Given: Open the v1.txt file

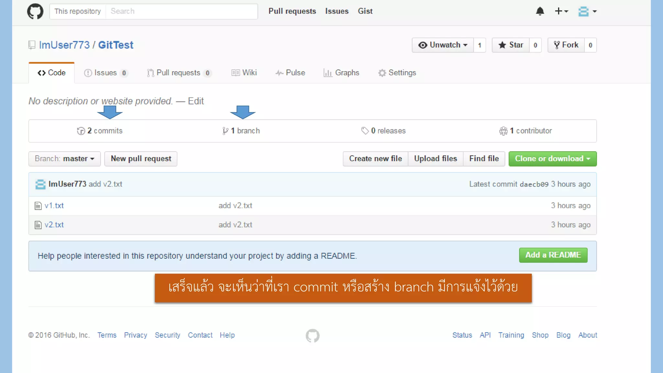Looking at the screenshot, I should pyautogui.click(x=54, y=206).
